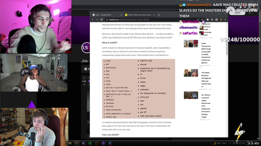Open 'The wildest Married at First Sight UK' thumbnail
Screen dimensions: 261x146
(x=191, y=73)
